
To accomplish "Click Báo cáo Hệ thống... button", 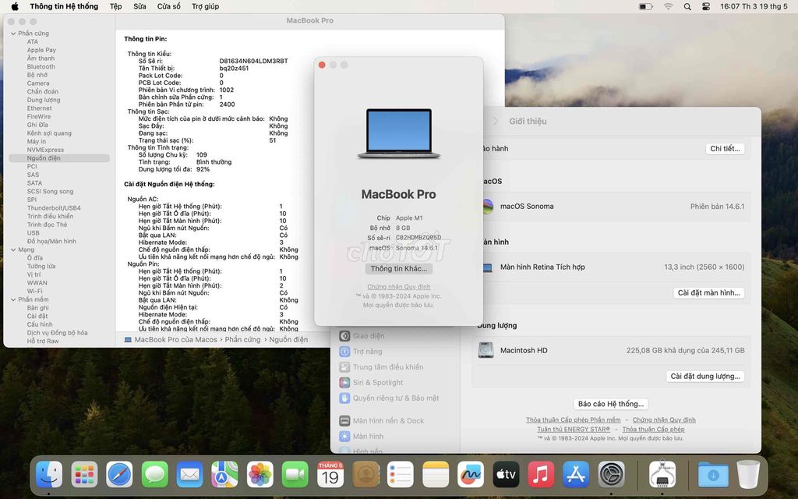I will point(611,404).
